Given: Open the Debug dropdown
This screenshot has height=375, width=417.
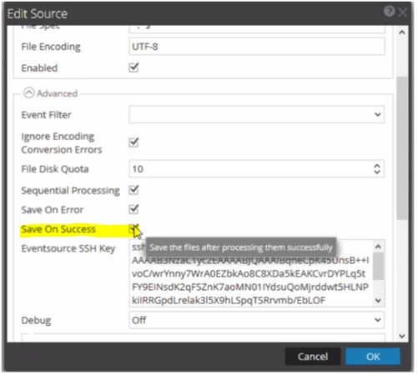Looking at the screenshot, I should click(x=257, y=320).
